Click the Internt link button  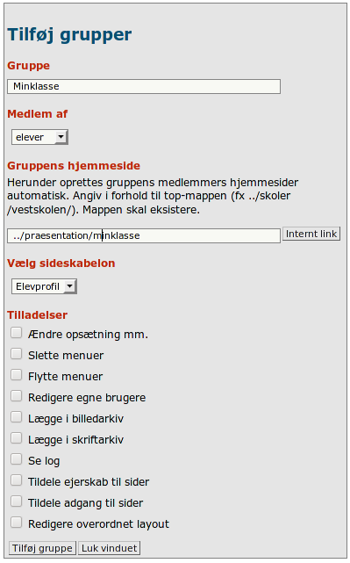point(311,234)
